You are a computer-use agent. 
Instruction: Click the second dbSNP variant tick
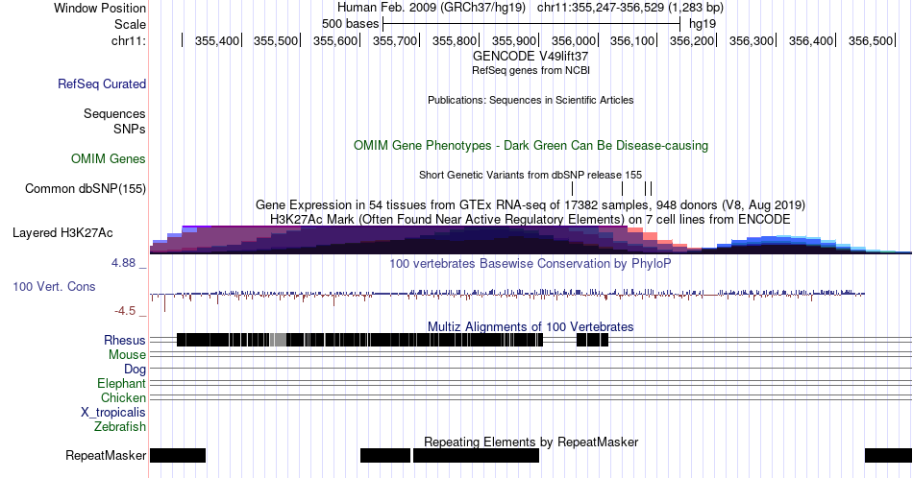click(x=623, y=188)
